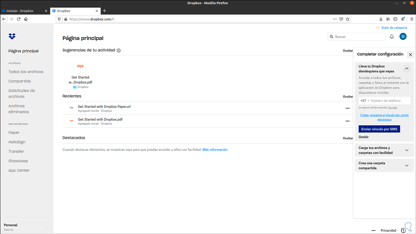Click Omitir to skip this step
Screen dimensions: 416x234
click(x=364, y=137)
